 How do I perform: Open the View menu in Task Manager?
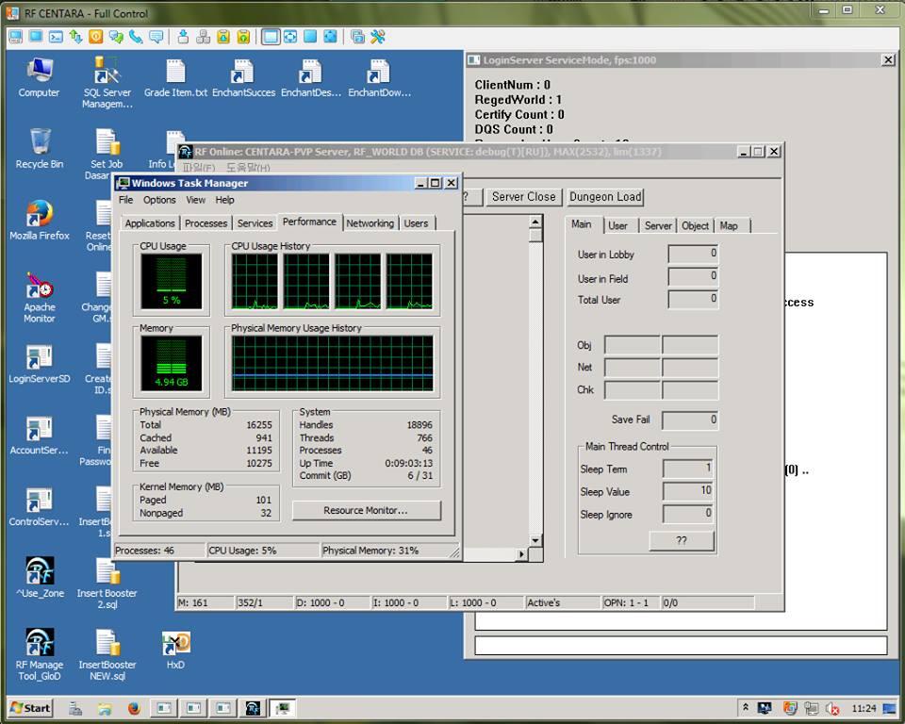[196, 200]
